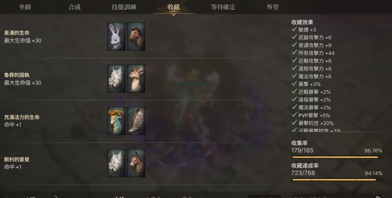
Task: Switch to the 坐騎 tab
Action: (25, 7)
